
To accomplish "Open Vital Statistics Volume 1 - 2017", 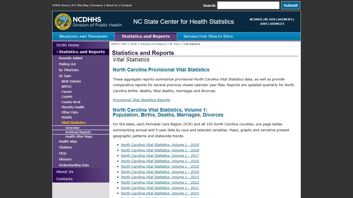I will point(160,156).
